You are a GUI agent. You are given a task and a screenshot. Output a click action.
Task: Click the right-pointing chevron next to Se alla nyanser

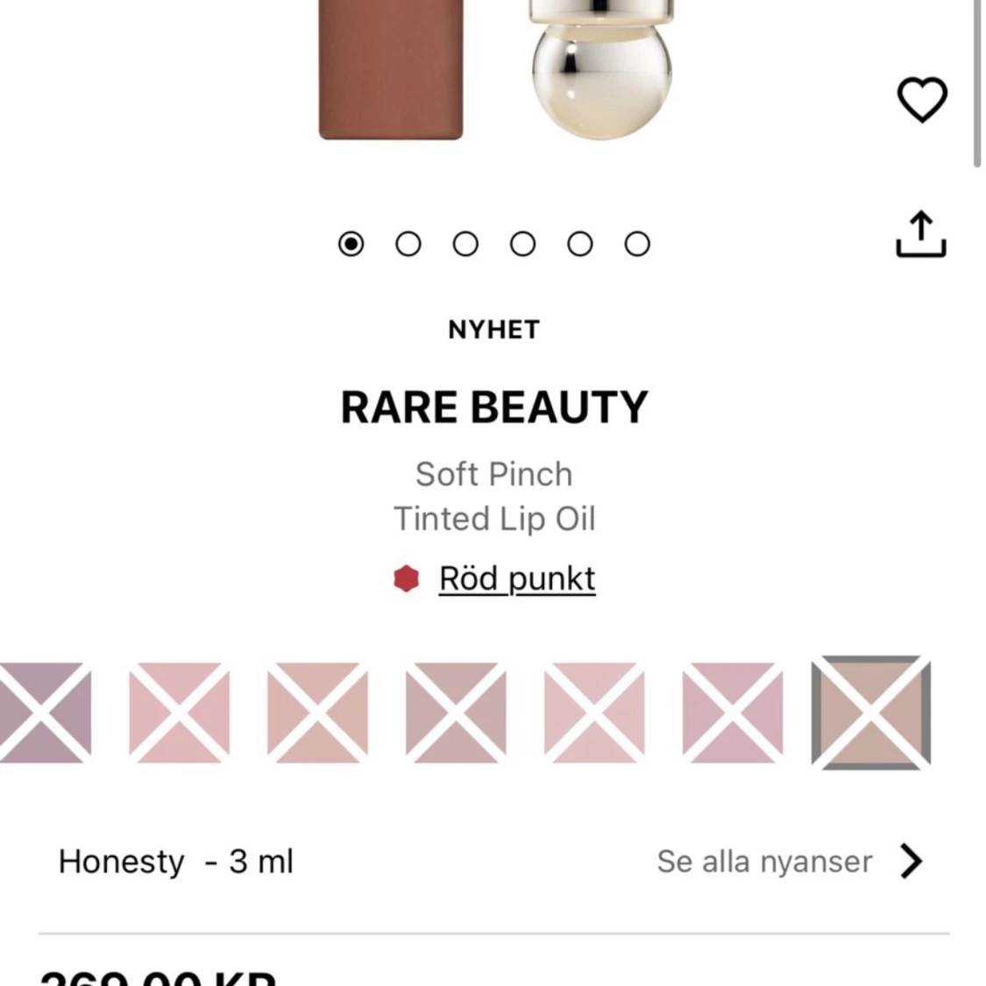[912, 862]
